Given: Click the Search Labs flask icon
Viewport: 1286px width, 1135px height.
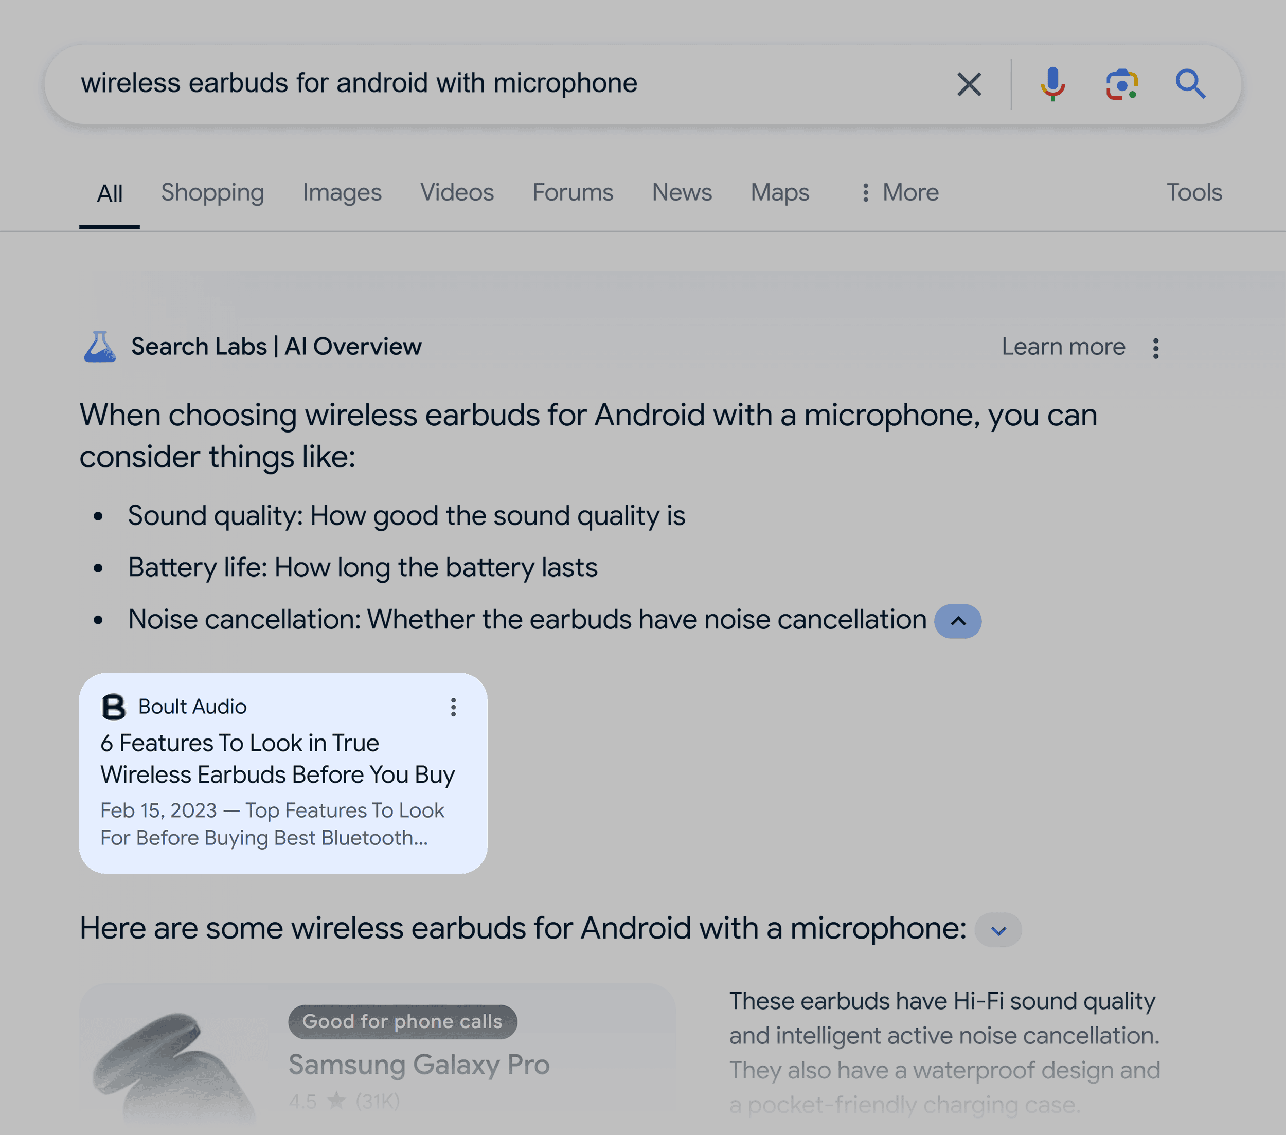Looking at the screenshot, I should pyautogui.click(x=99, y=346).
